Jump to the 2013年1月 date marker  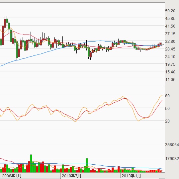point(131,176)
